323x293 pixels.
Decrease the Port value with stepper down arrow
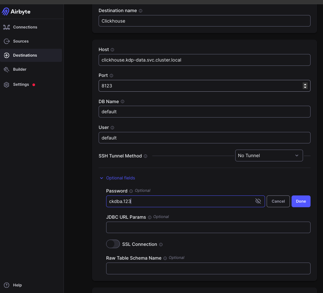(305, 87)
